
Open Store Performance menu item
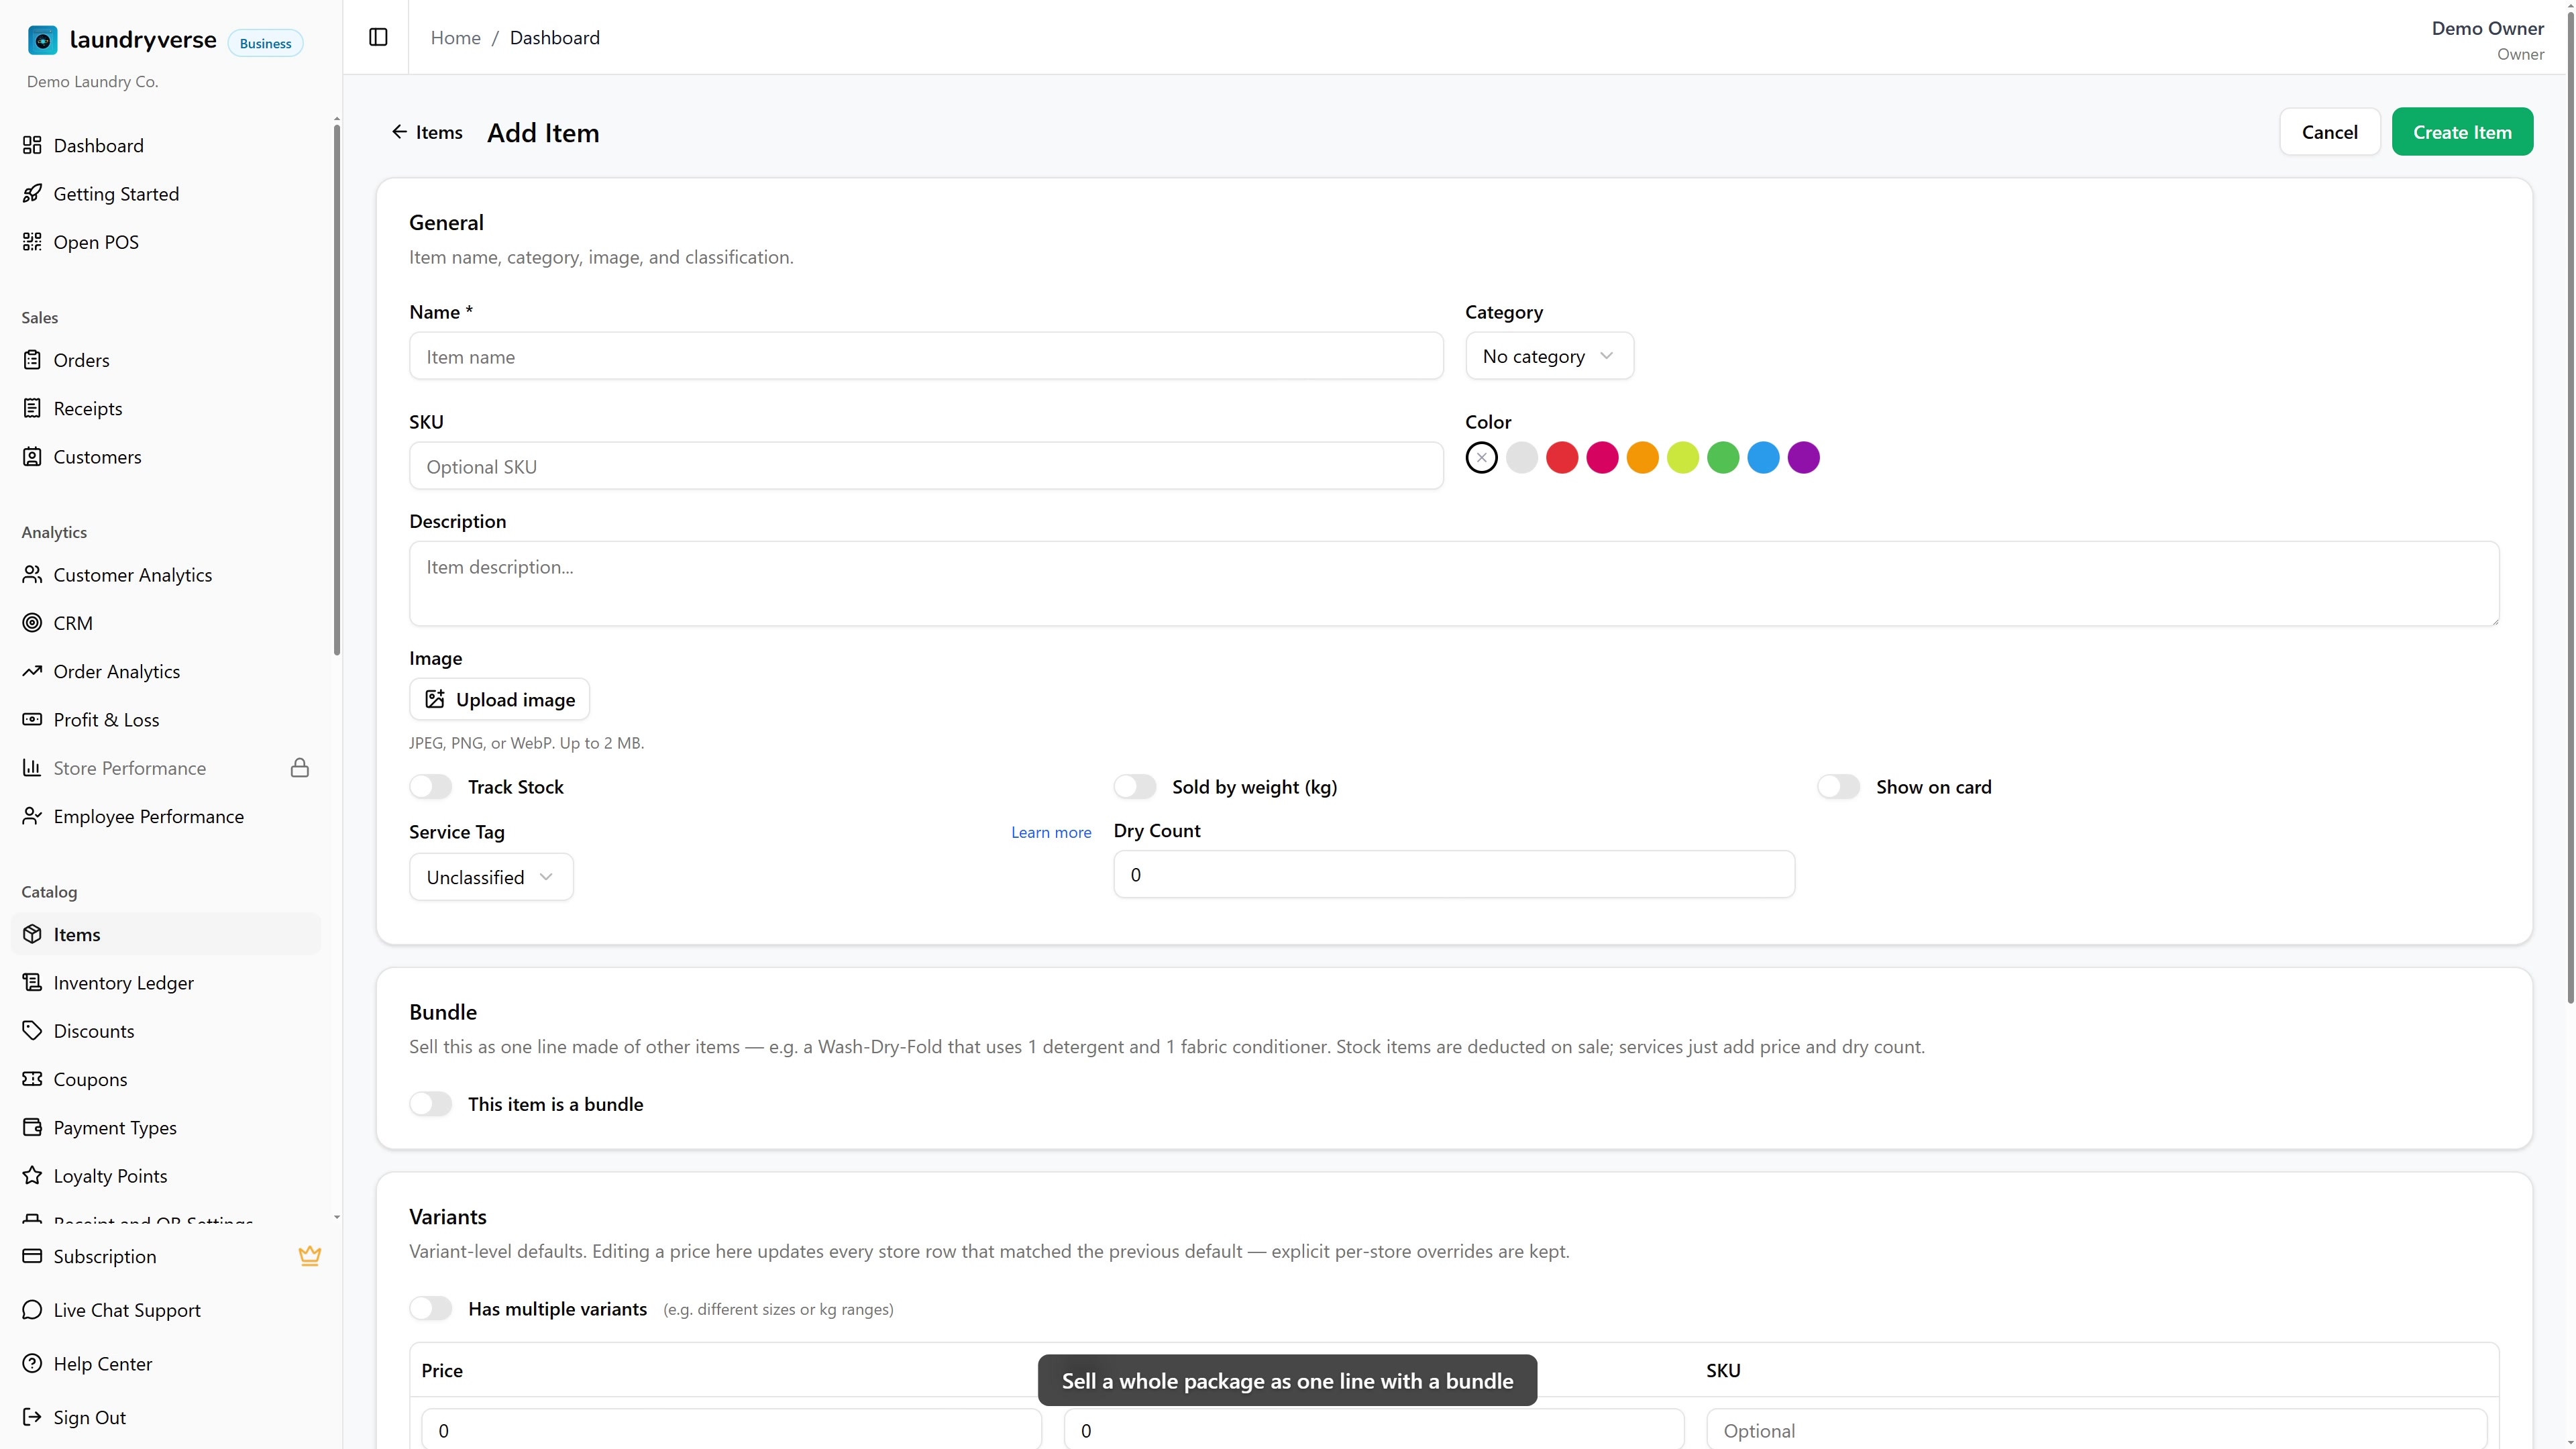pyautogui.click(x=166, y=768)
